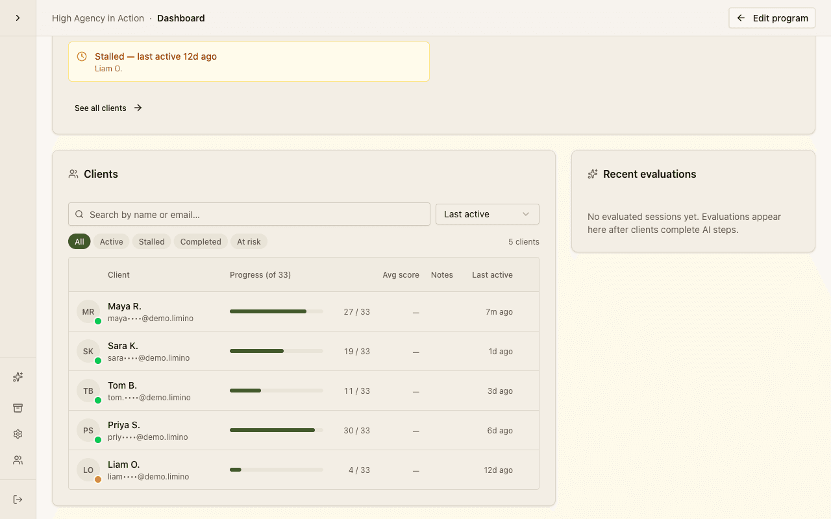Click the 12d ago last active cell
831x519 pixels.
[498, 470]
